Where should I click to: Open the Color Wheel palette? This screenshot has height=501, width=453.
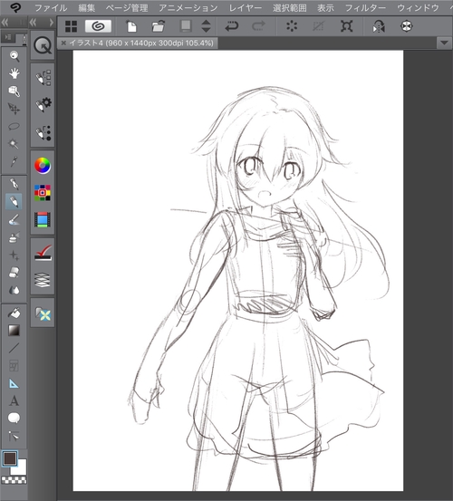click(43, 166)
